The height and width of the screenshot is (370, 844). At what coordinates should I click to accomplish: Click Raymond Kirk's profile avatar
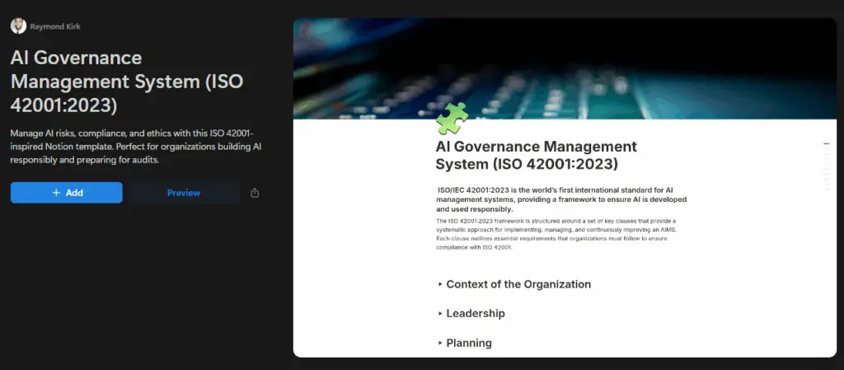(18, 26)
